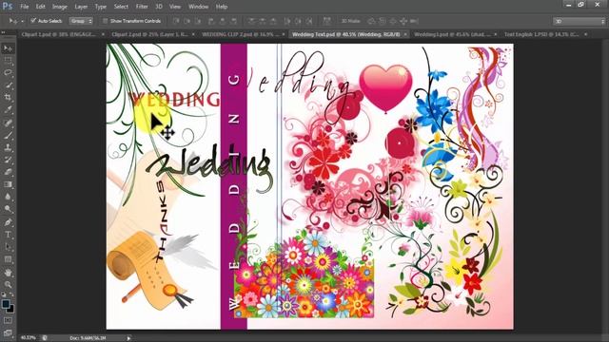Open the Type menu
Image resolution: width=609 pixels, height=342 pixels.
click(101, 7)
